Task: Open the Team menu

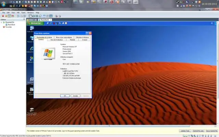Action: (23, 13)
